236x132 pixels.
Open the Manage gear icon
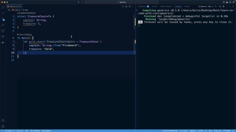[3, 126]
